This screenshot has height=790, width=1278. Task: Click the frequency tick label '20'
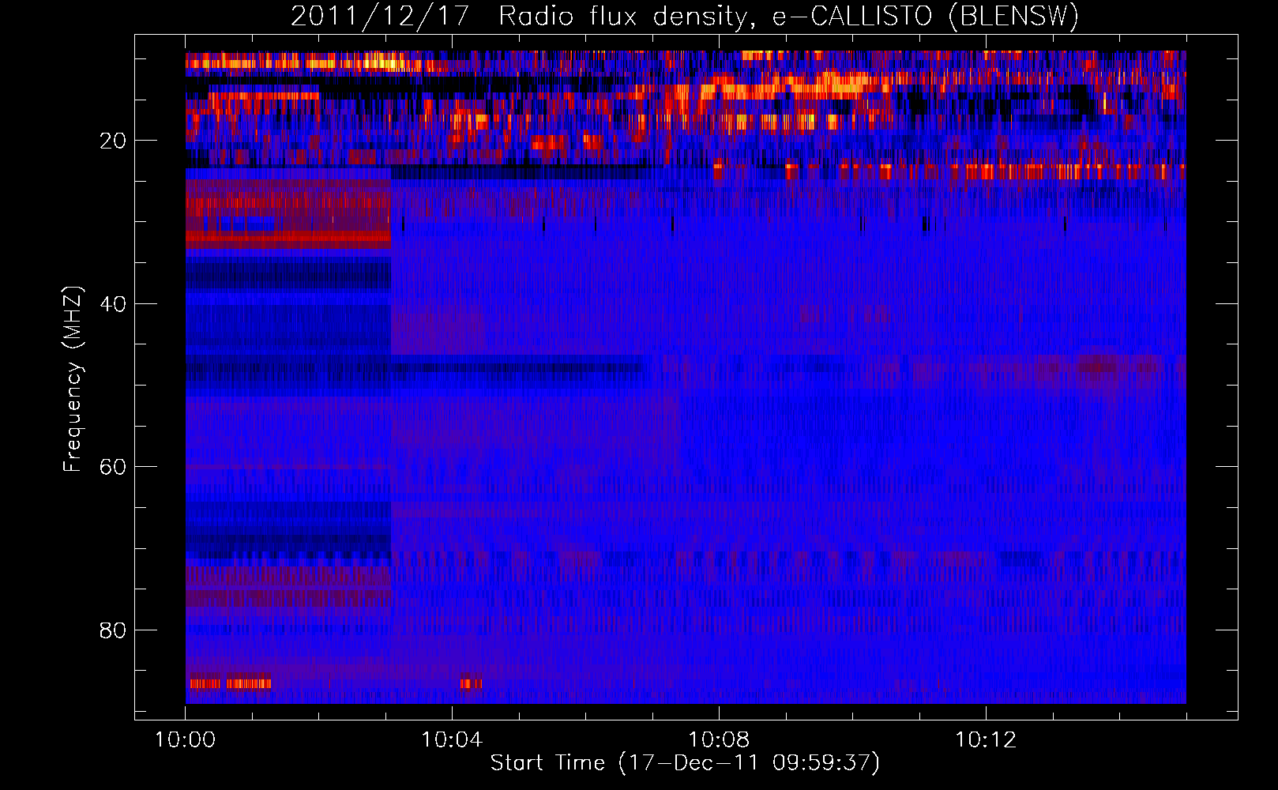pyautogui.click(x=113, y=141)
